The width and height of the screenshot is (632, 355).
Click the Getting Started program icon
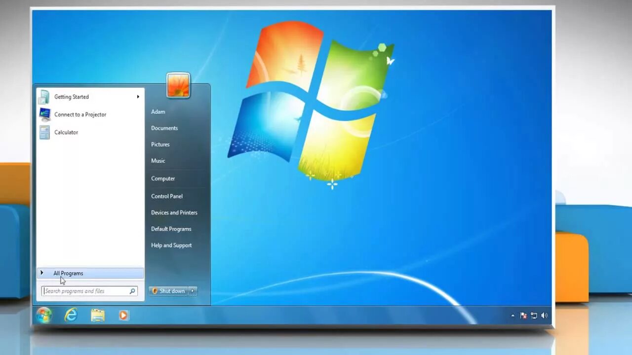click(x=44, y=97)
